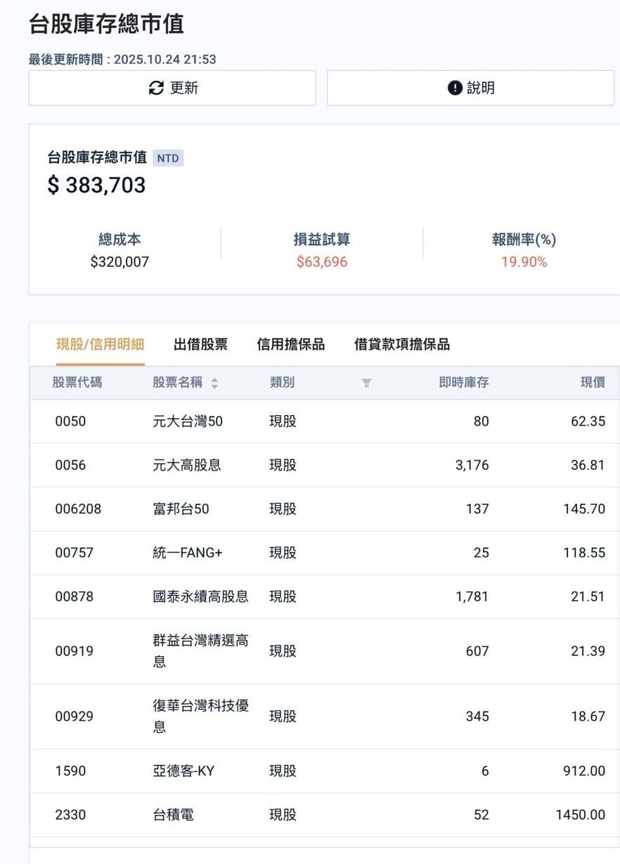Click price 912.00
The height and width of the screenshot is (864, 620).
click(584, 771)
